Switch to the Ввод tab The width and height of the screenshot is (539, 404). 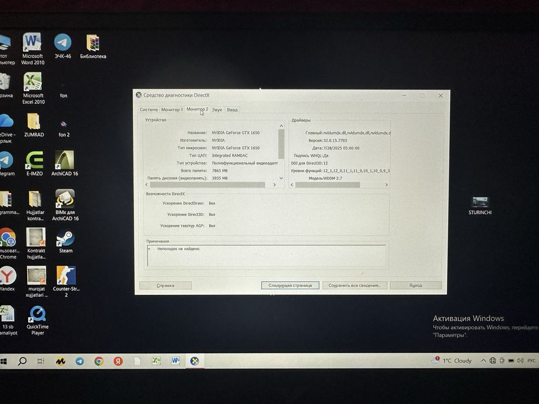click(x=232, y=110)
